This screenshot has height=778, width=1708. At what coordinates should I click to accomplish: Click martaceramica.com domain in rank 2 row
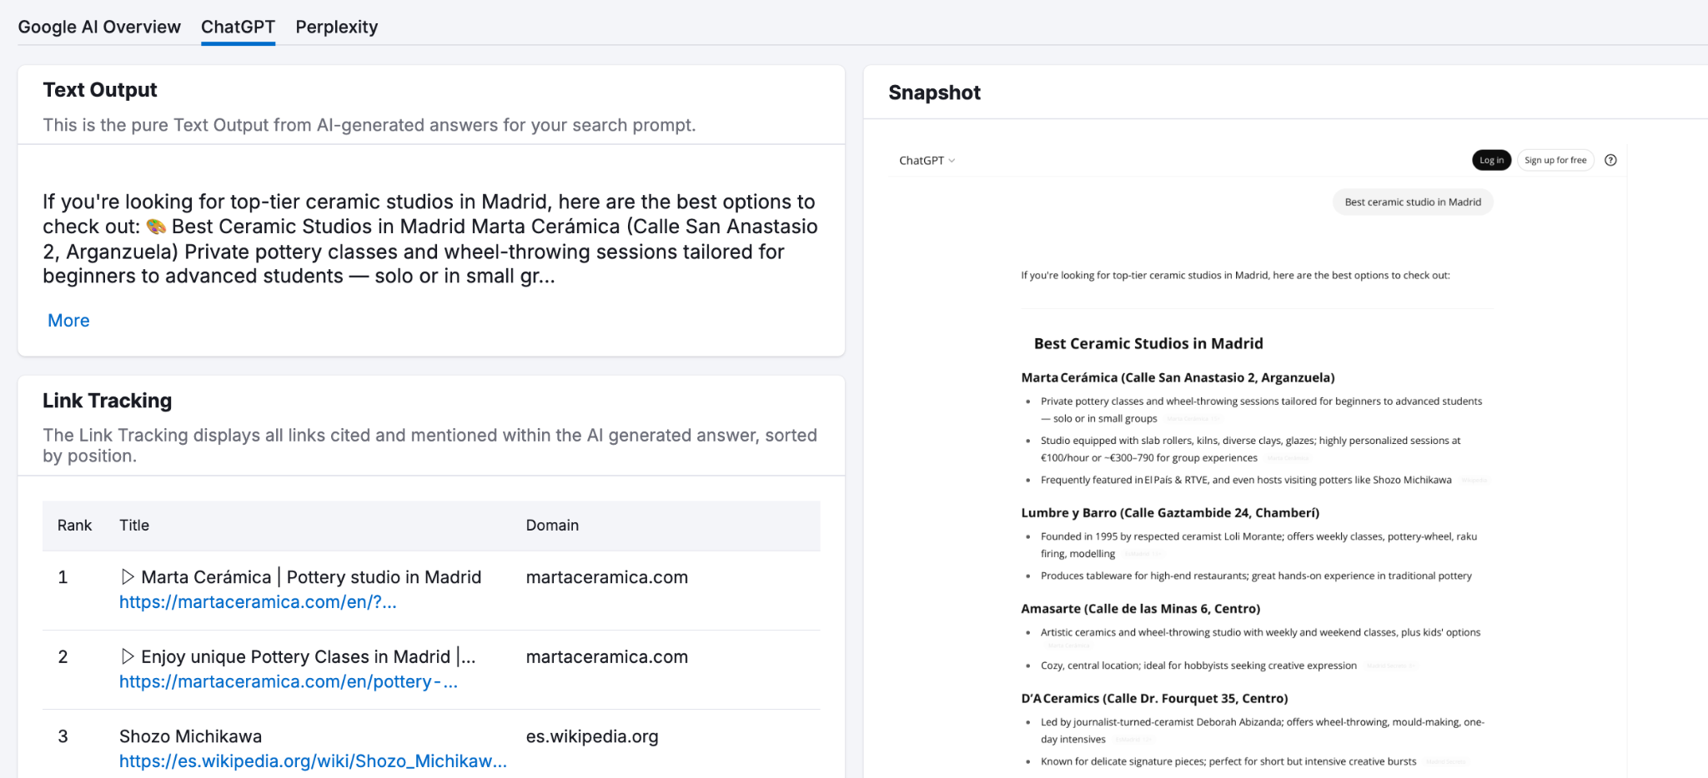607,657
